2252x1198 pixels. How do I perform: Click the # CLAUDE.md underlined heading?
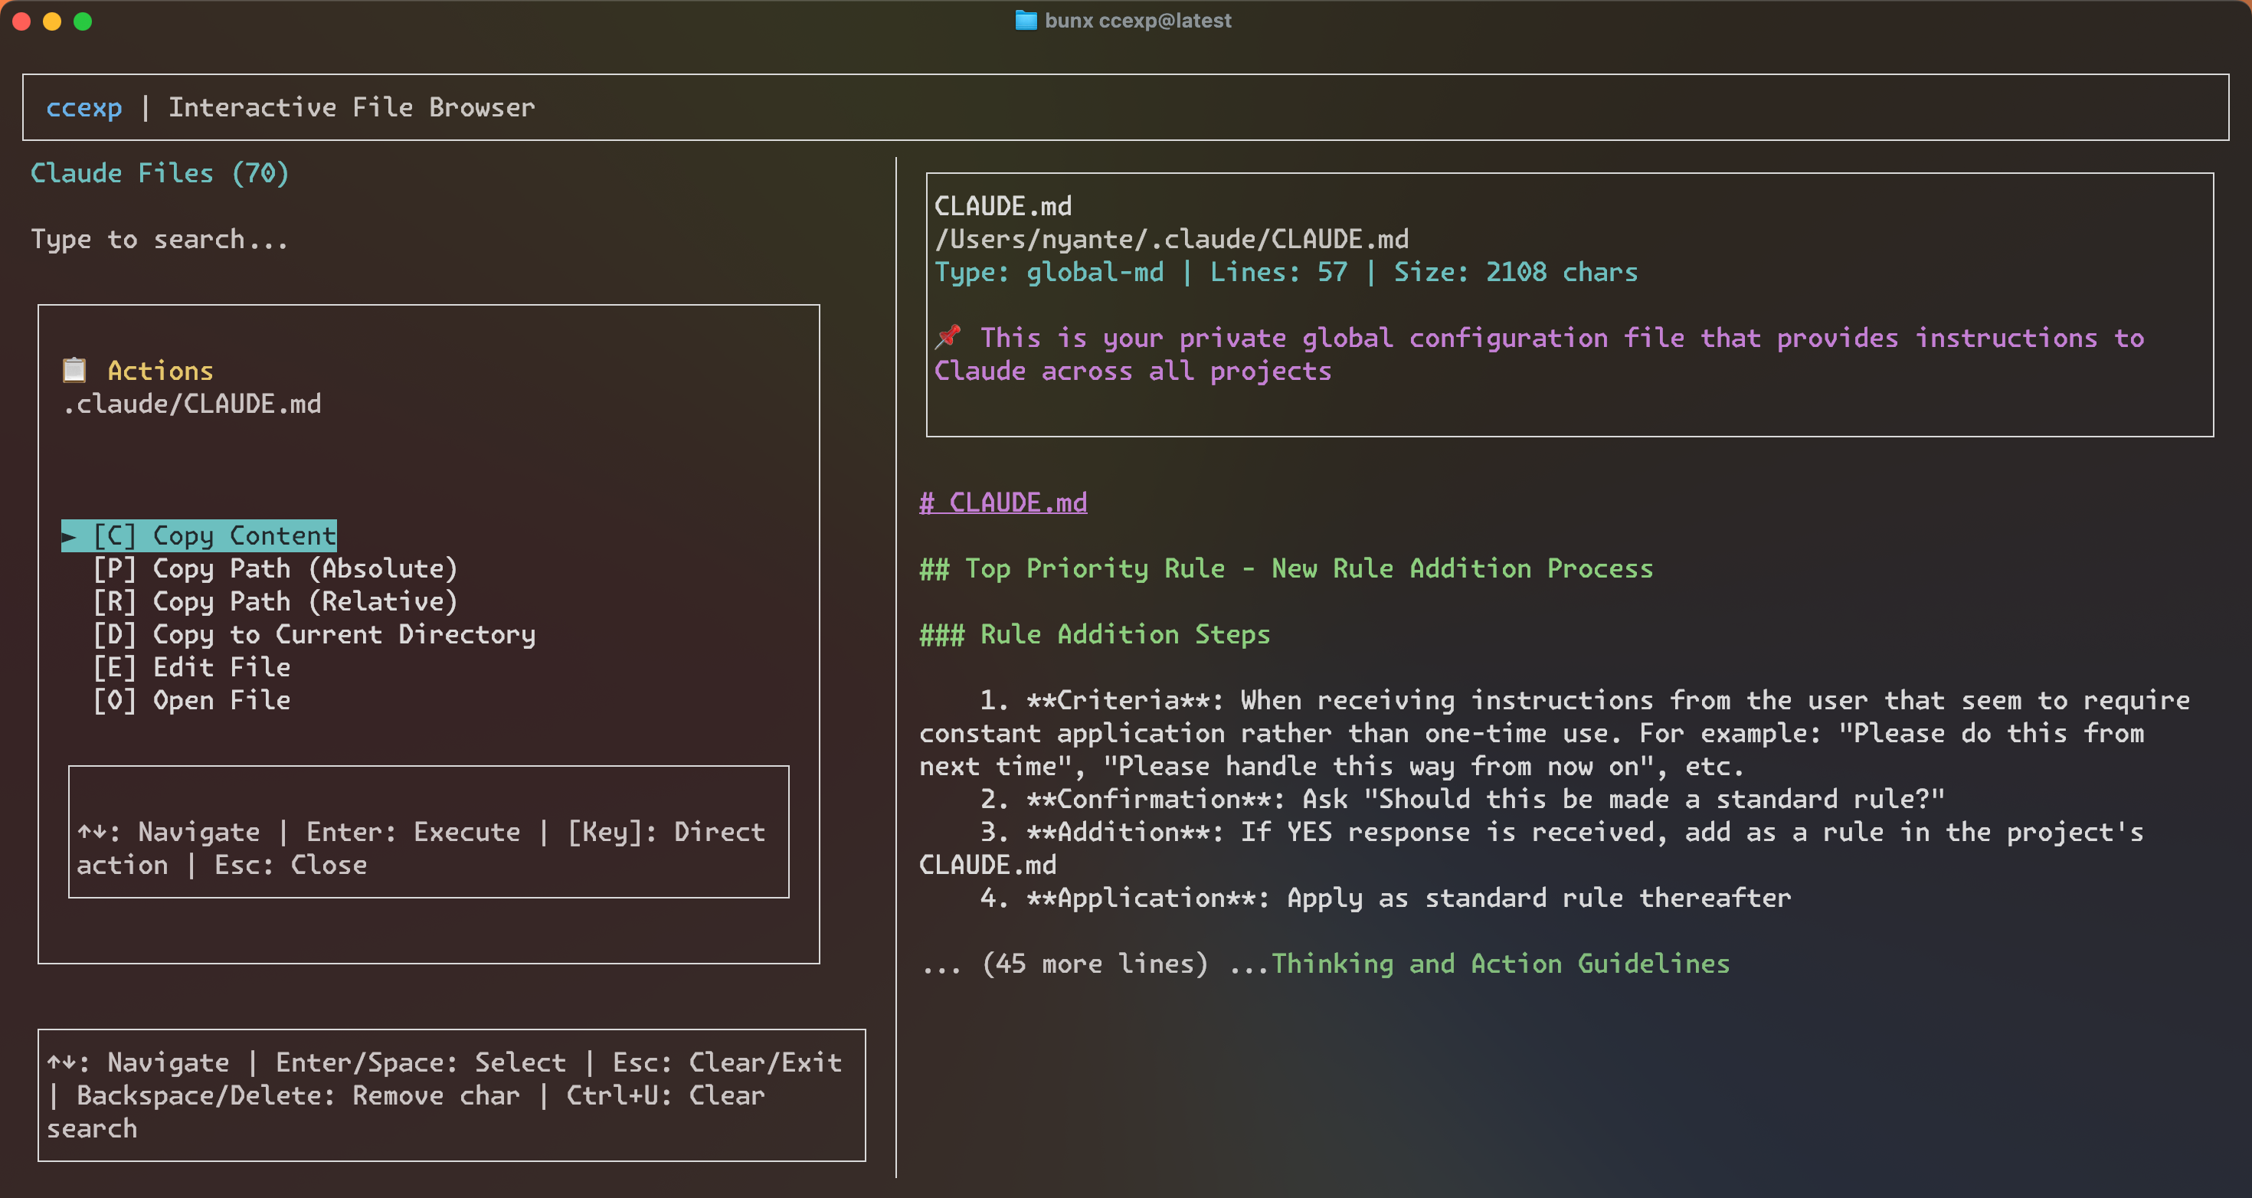pyautogui.click(x=1003, y=502)
